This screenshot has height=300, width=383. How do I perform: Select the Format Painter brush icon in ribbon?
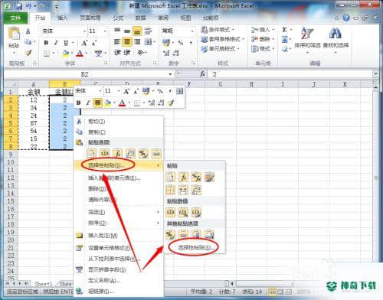click(x=28, y=53)
